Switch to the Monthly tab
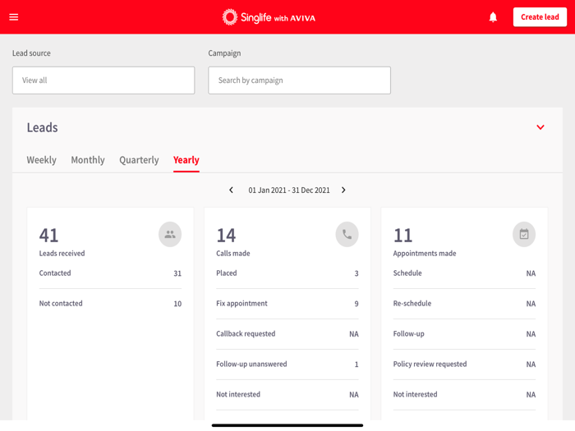575x431 pixels. 88,160
